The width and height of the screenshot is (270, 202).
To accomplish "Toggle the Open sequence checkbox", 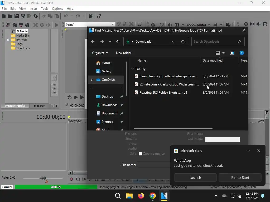I will 140,154.
